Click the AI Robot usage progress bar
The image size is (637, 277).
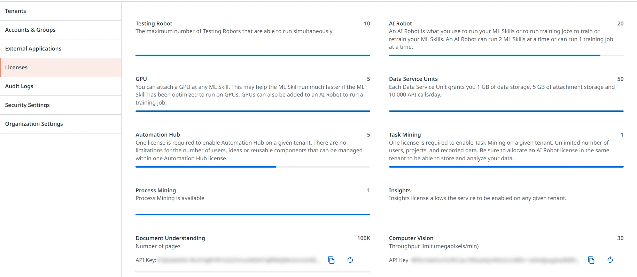(506, 55)
